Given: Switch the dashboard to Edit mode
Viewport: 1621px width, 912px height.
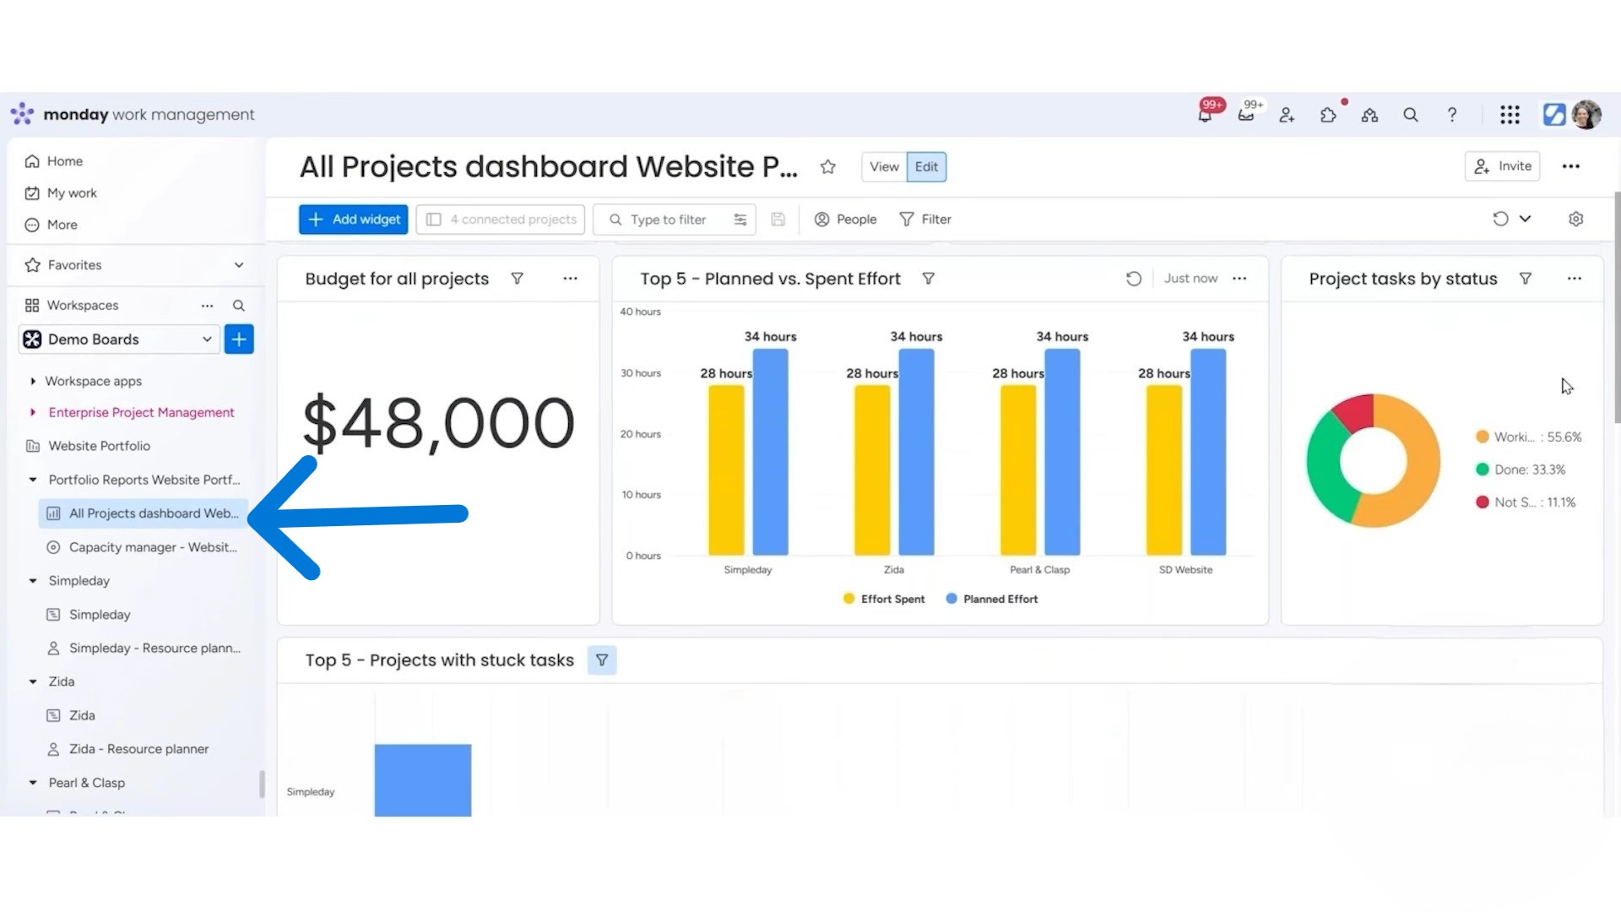Looking at the screenshot, I should [x=926, y=167].
